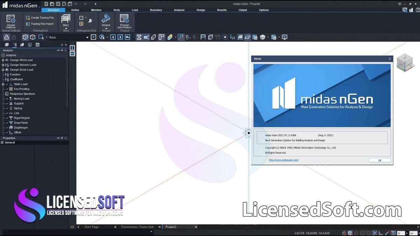
Task: Switch to the Load ribbon tab
Action: pyautogui.click(x=135, y=10)
